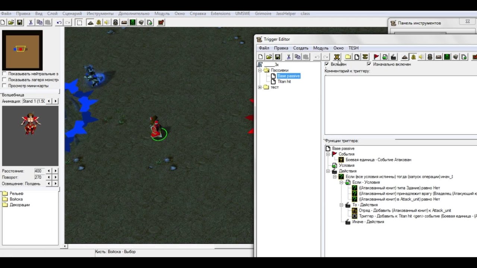
Task: Collapse the top-level 'Действия' node
Action: pyautogui.click(x=328, y=171)
